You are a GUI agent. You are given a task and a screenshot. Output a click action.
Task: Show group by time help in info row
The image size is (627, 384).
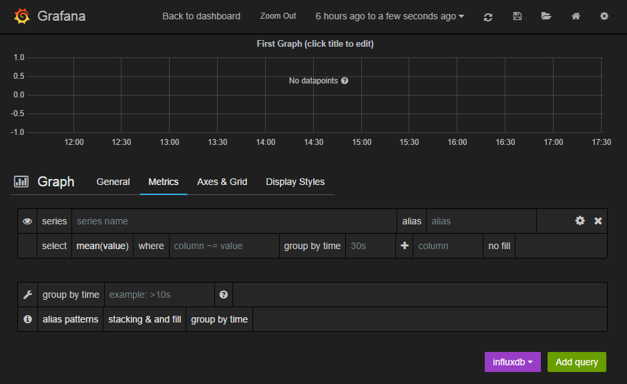(x=219, y=319)
